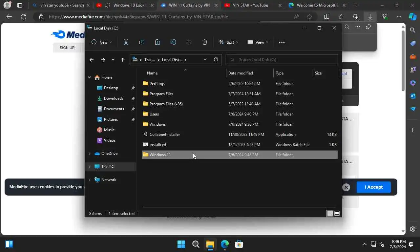Open address bar history dropdown
Screen dimensions: 420x252
(205, 59)
